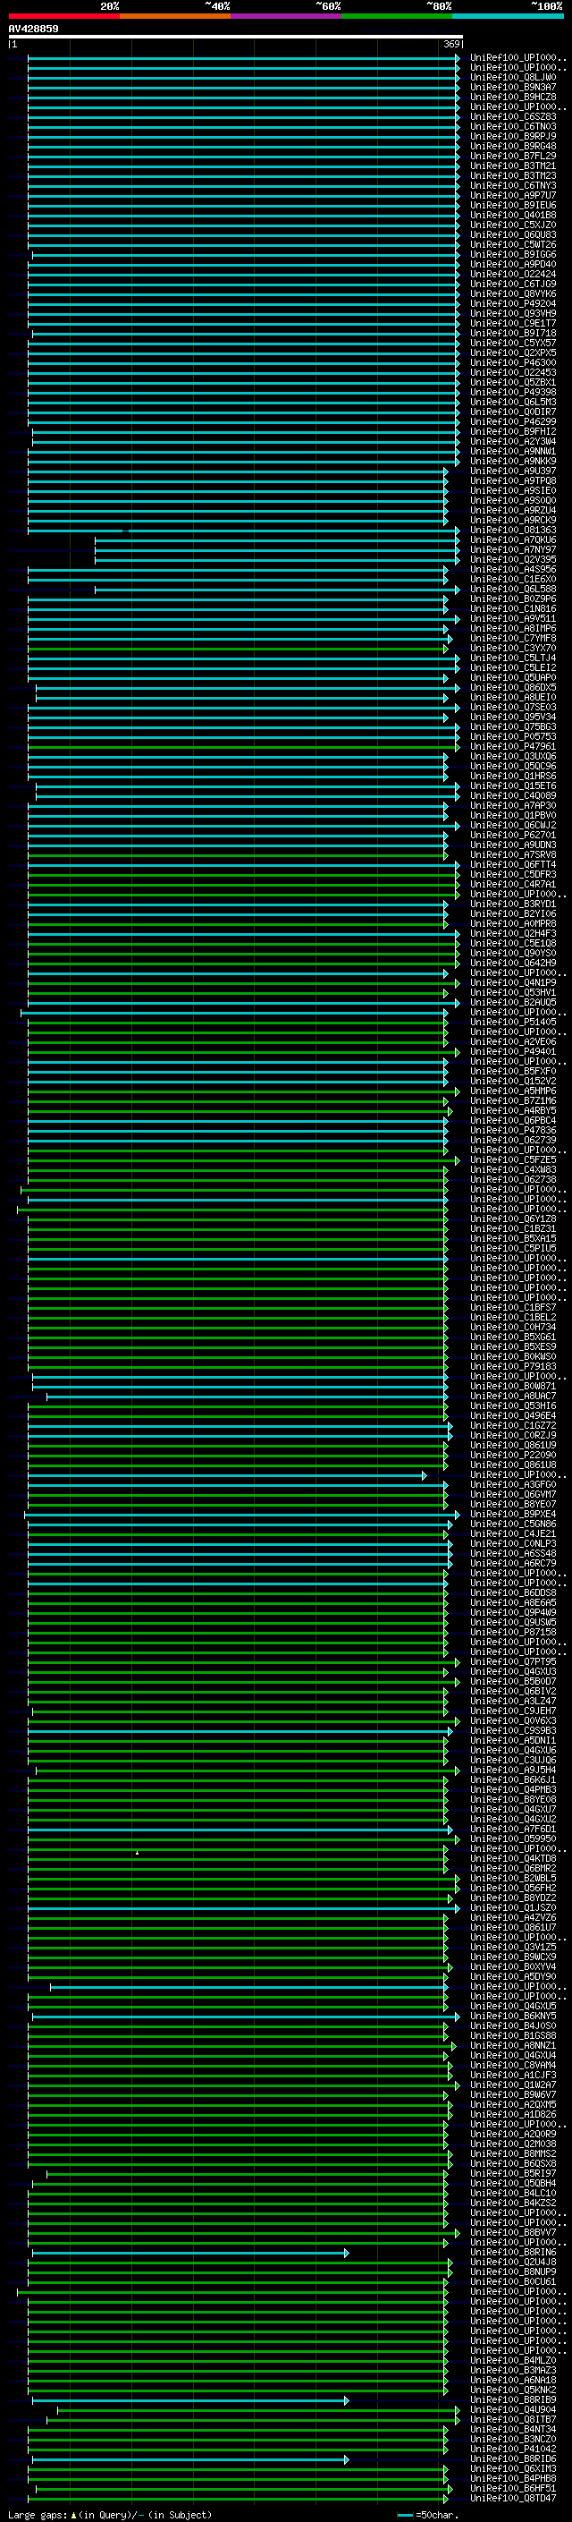Click the 'Large gaps' legend text
Image resolution: width=572 pixels, height=2522 pixels.
pyautogui.click(x=38, y=2515)
